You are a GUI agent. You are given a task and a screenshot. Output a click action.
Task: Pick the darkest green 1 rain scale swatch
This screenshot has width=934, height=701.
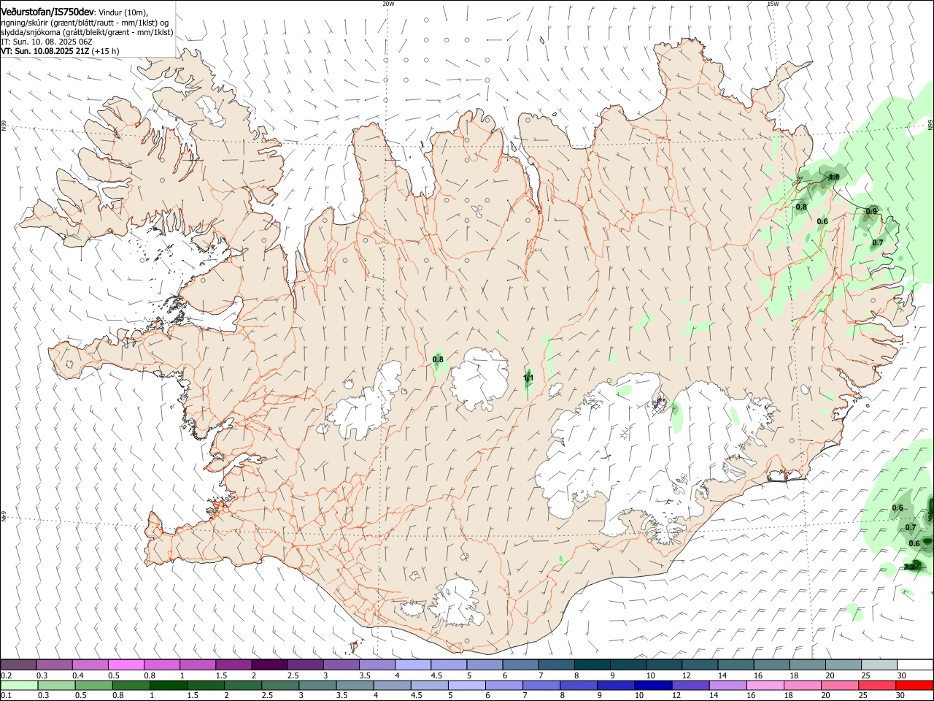(168, 685)
